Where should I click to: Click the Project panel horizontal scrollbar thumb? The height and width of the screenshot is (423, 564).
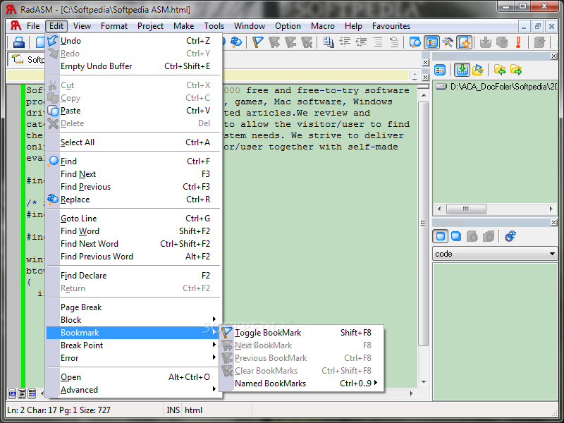(x=466, y=209)
